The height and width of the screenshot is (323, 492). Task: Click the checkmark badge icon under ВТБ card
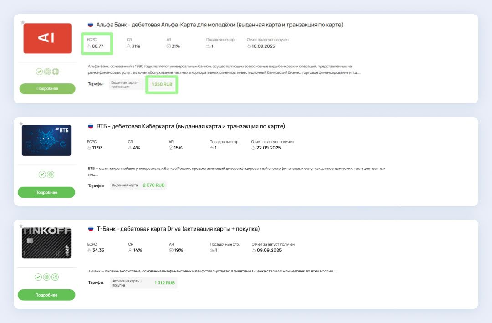(42, 174)
